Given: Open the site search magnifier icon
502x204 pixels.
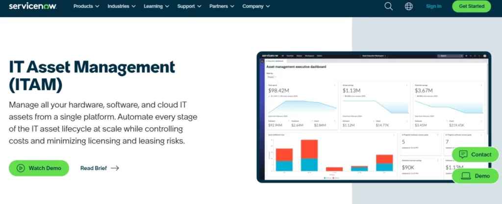Looking at the screenshot, I should point(388,6).
